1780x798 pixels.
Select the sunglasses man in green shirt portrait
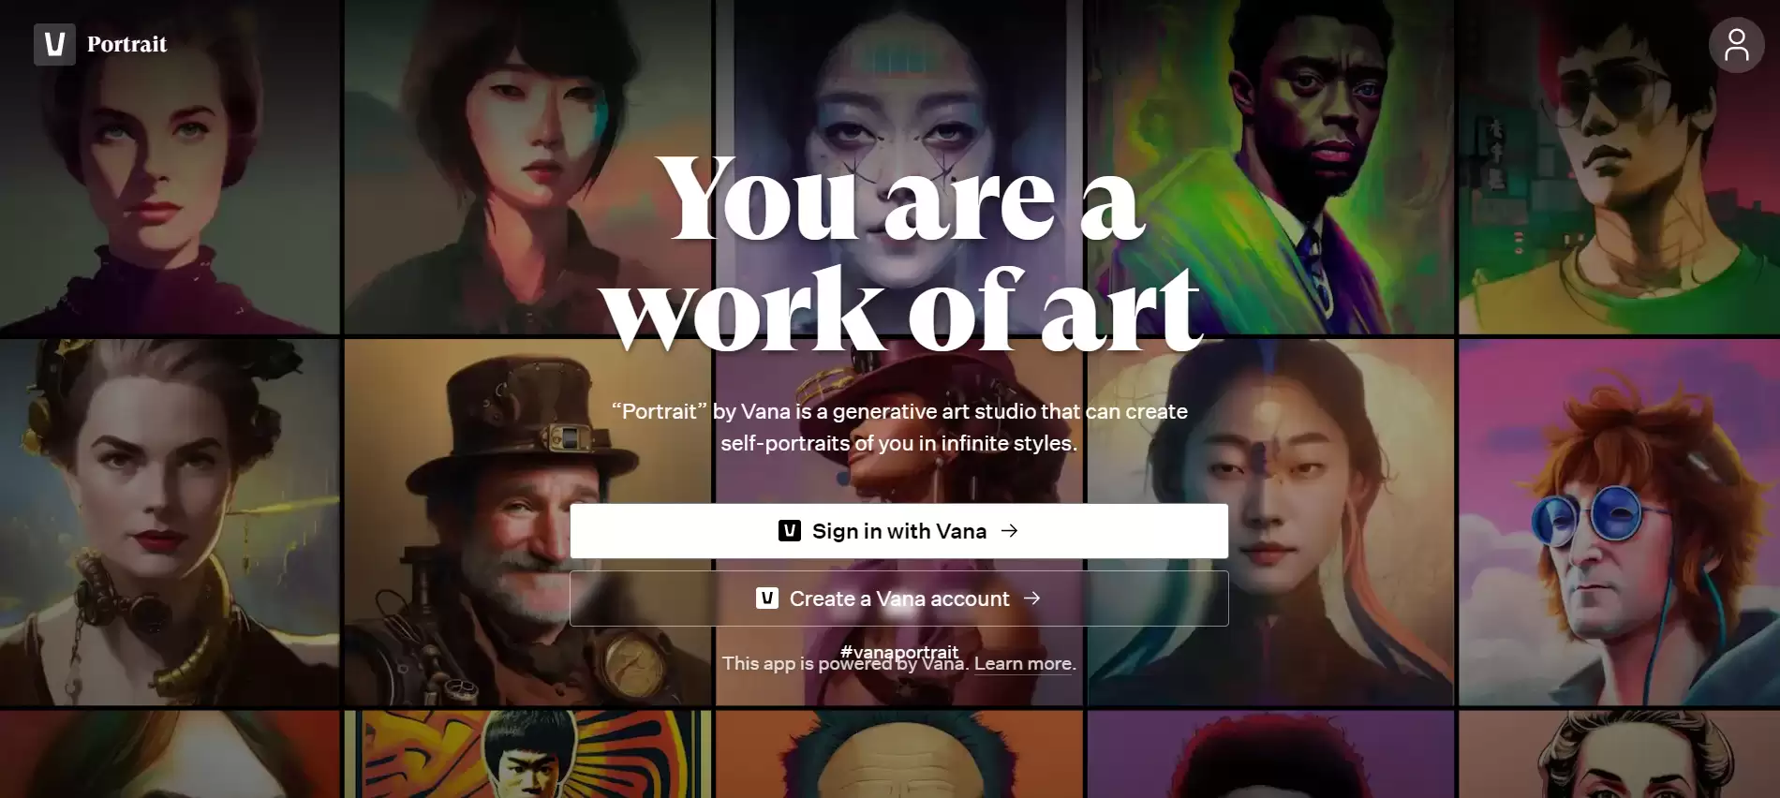pos(1619,167)
